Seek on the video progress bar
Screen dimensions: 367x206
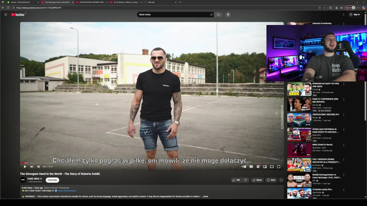pyautogui.click(x=152, y=163)
